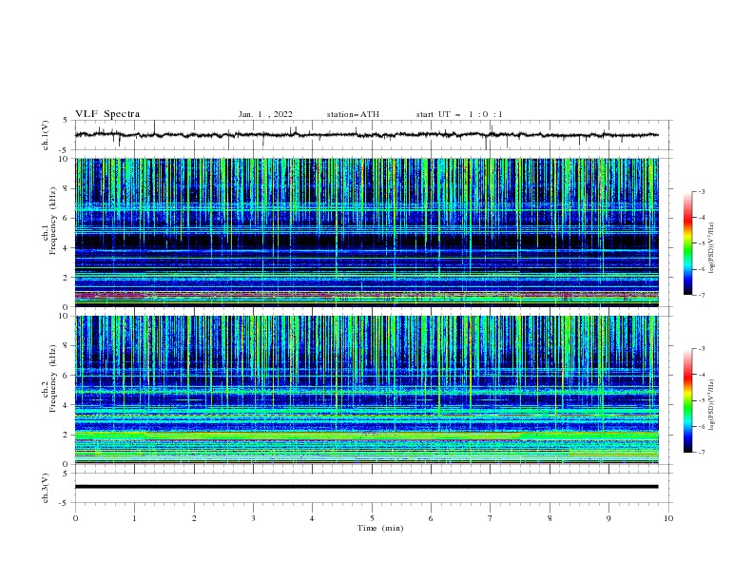Screen dimensions: 753x582
Task: Click the 'Time (min)' axis title
Action: click(x=380, y=528)
